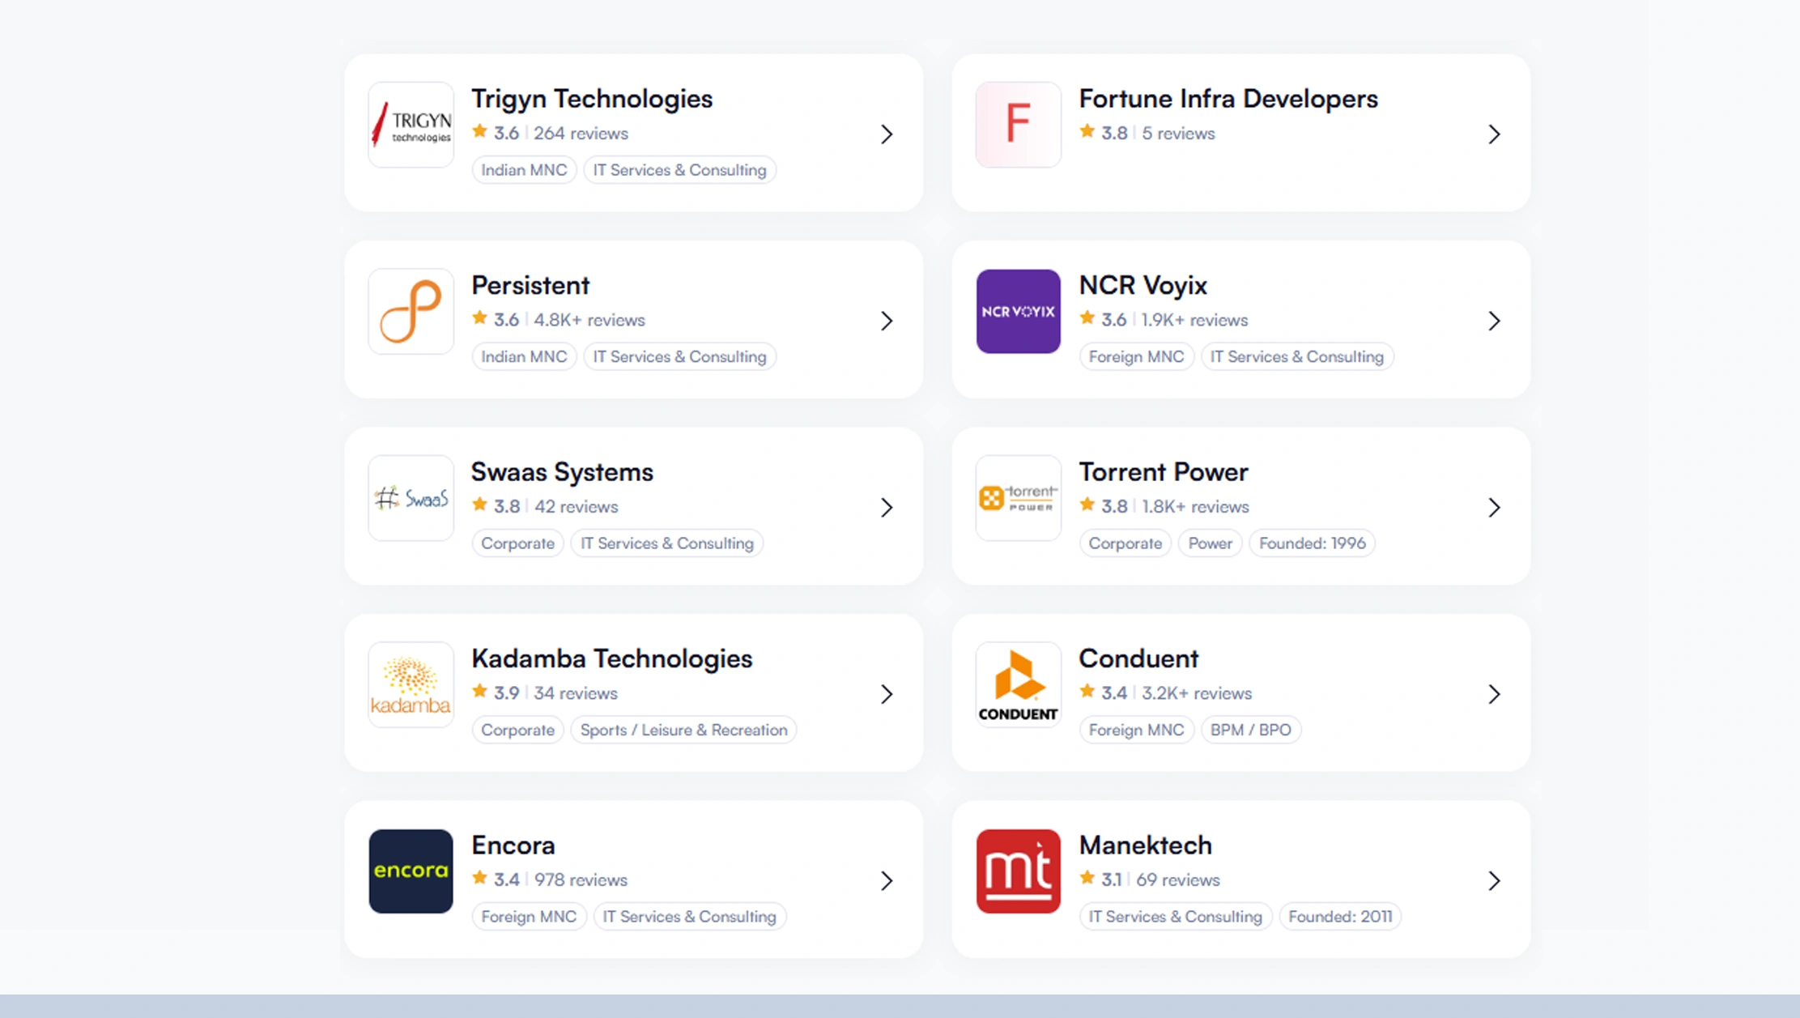
Task: Open NCR Voyix details via right arrow
Action: (x=1494, y=321)
